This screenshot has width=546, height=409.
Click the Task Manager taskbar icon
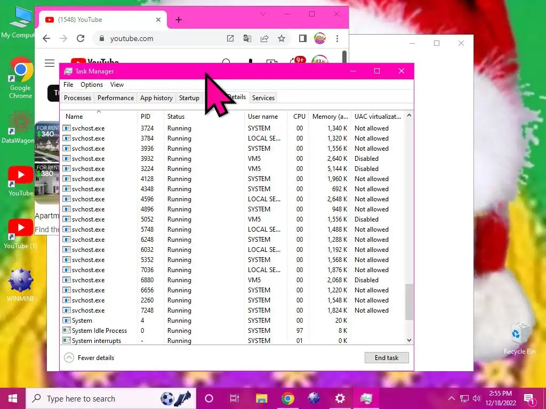[x=366, y=398]
